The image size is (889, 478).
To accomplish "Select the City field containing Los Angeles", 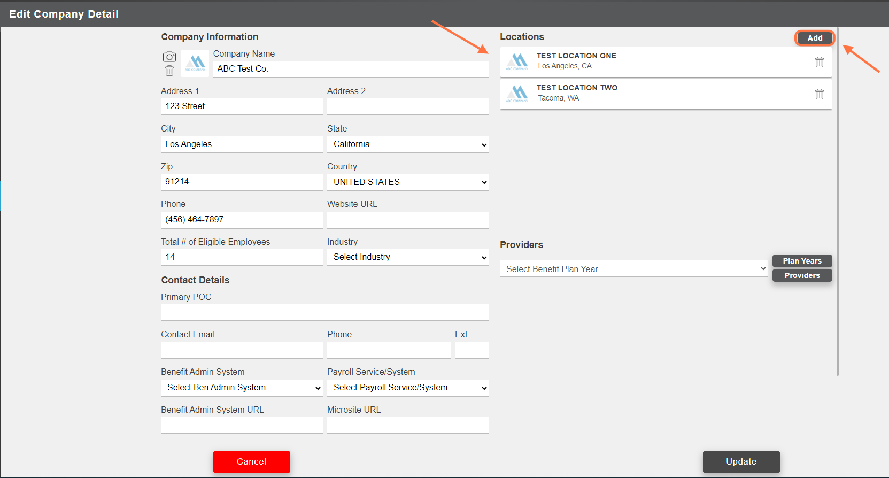I will click(242, 144).
